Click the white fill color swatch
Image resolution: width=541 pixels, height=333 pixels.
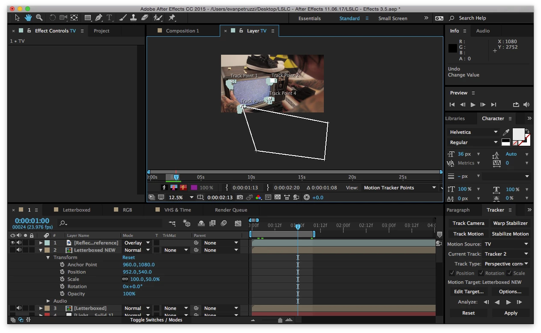pyautogui.click(x=518, y=134)
